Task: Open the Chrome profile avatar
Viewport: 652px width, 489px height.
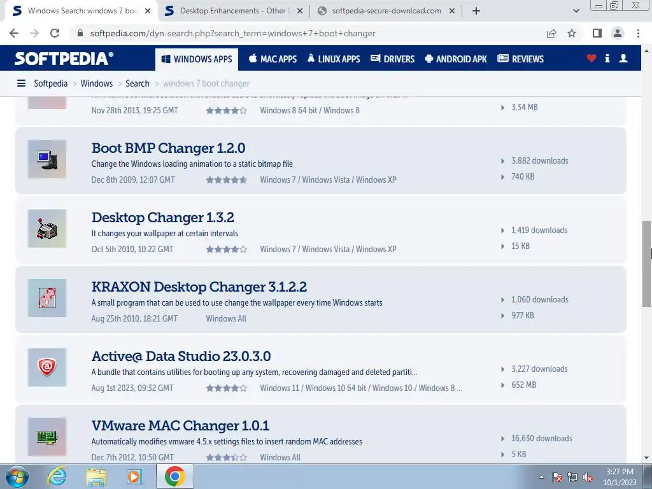Action: [x=618, y=33]
